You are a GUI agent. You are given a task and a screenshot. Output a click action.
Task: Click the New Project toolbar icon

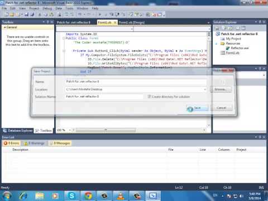6,15
